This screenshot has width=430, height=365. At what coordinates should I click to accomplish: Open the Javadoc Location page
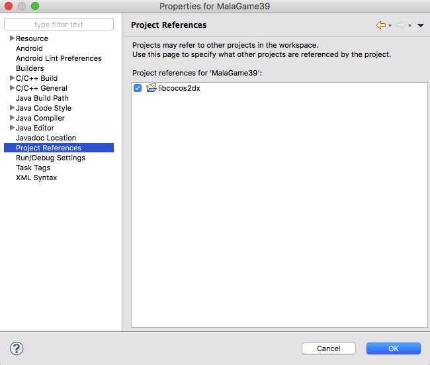46,138
